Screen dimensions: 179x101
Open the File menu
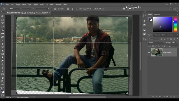[7, 4]
